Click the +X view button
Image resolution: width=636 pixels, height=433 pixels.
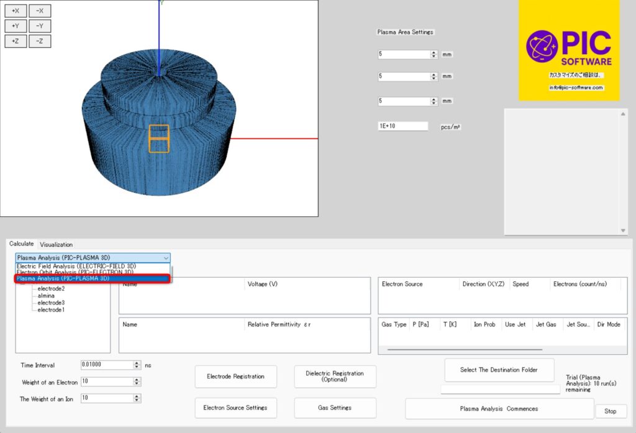16,11
